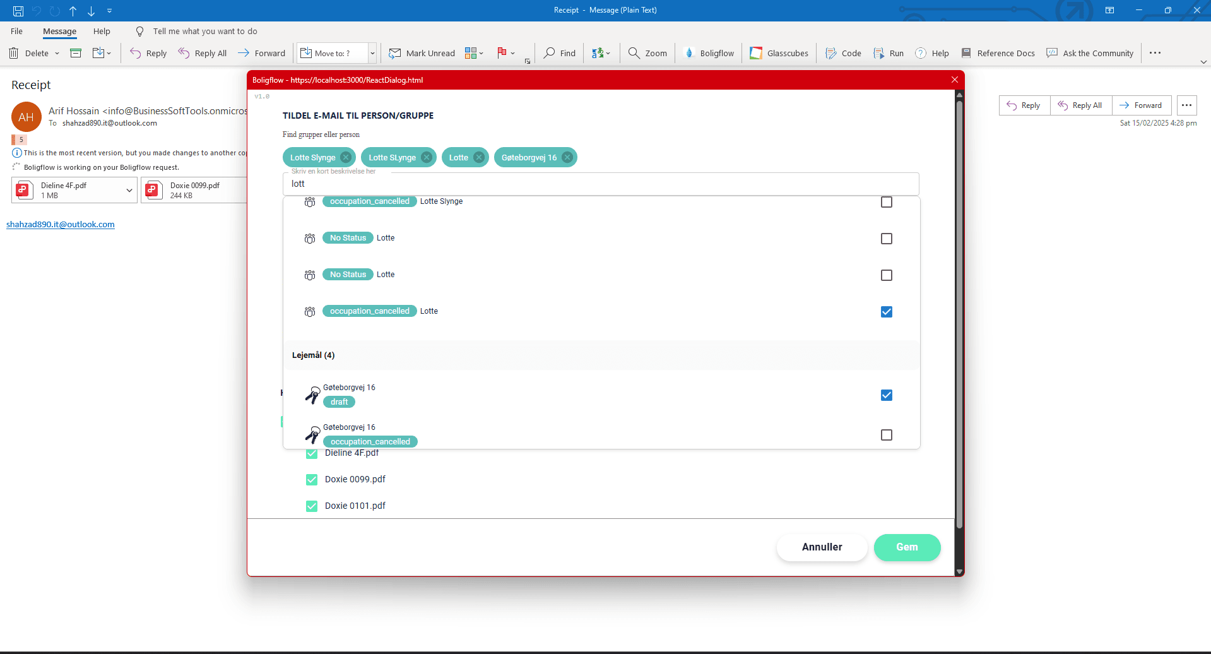Check the Lotte Slynge occupation_cancelled row checkbox
The image size is (1211, 654).
coord(887,202)
